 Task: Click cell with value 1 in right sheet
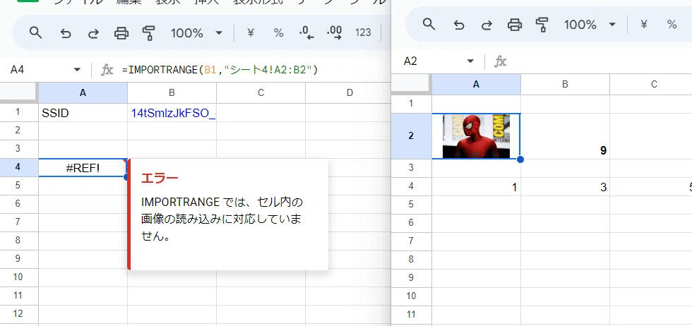[476, 187]
